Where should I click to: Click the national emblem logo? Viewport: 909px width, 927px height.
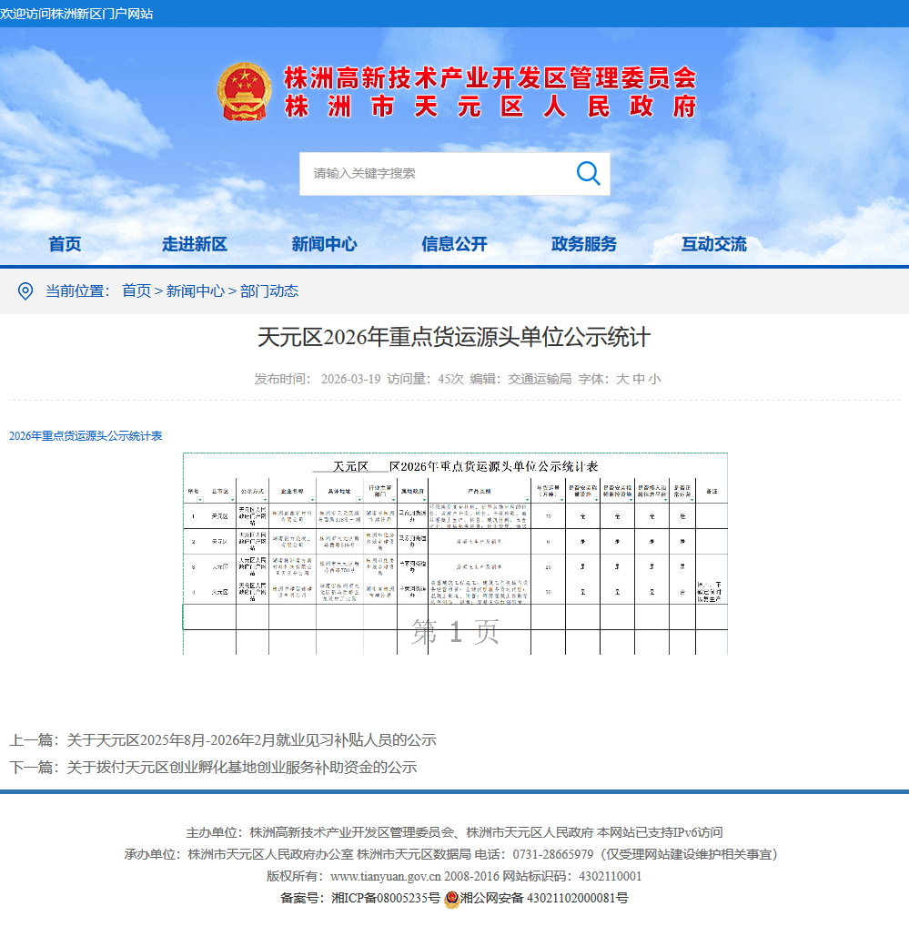coord(244,92)
